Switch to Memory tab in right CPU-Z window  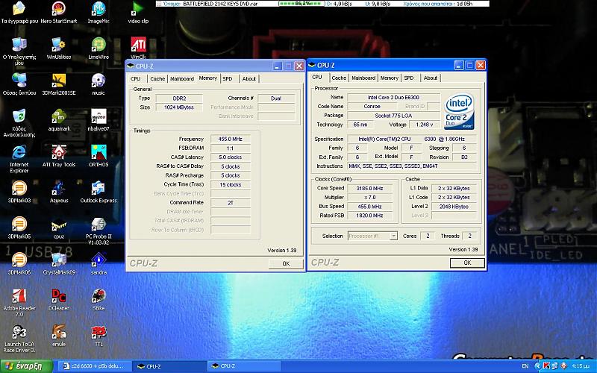coord(389,78)
